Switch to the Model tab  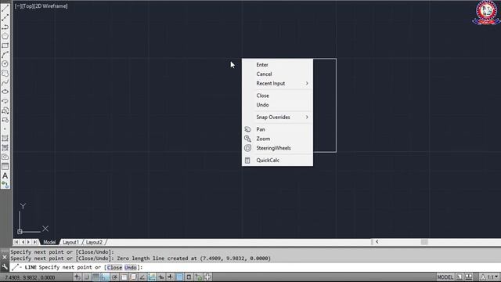(x=49, y=242)
